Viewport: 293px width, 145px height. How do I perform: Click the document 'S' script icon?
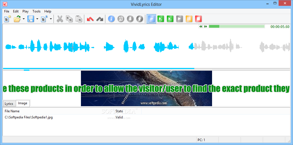coord(44,19)
